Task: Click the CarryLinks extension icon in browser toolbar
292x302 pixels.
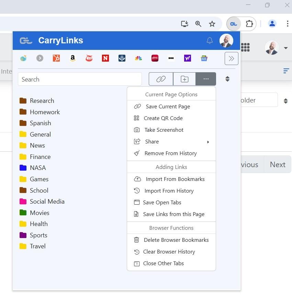Action: click(234, 24)
